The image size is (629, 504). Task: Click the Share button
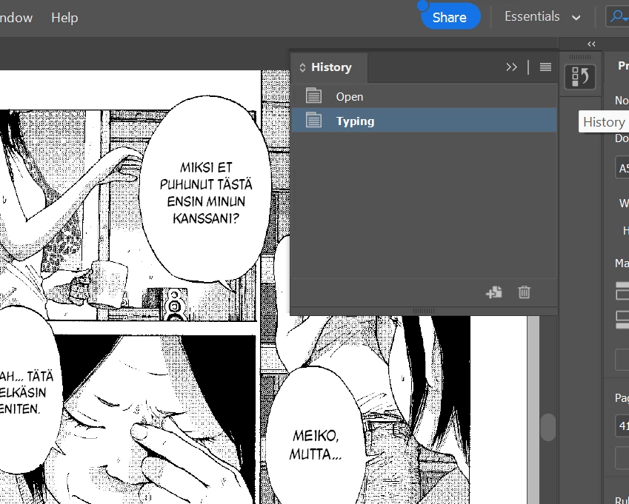pyautogui.click(x=450, y=17)
